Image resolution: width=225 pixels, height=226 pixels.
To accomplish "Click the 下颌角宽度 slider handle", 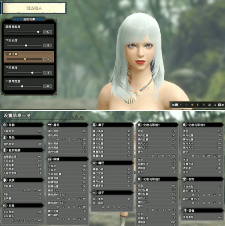I will [x=22, y=86].
